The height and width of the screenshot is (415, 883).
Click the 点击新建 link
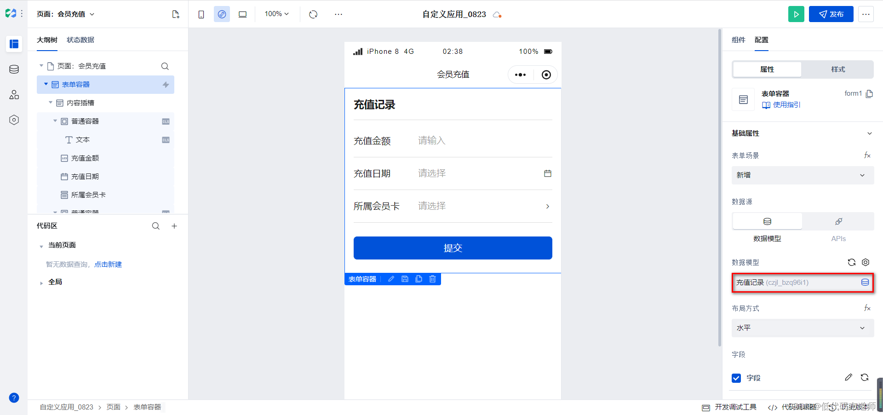(108, 265)
